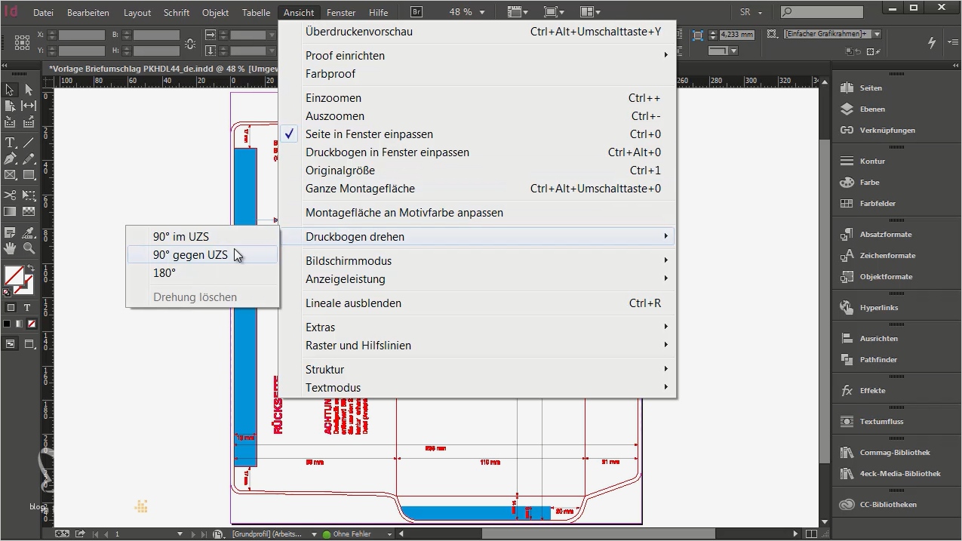Disable Seite in Fenster einpassen

tap(369, 134)
